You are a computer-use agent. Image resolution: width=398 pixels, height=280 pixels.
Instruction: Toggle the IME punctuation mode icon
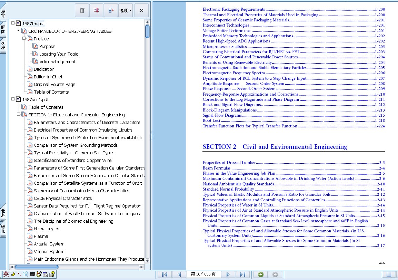[x=19, y=274]
